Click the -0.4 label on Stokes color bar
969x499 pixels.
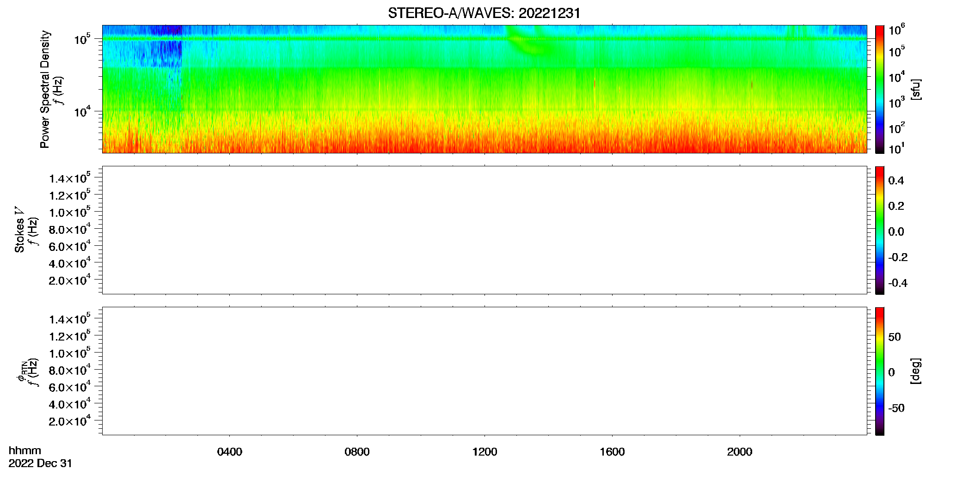tap(898, 283)
